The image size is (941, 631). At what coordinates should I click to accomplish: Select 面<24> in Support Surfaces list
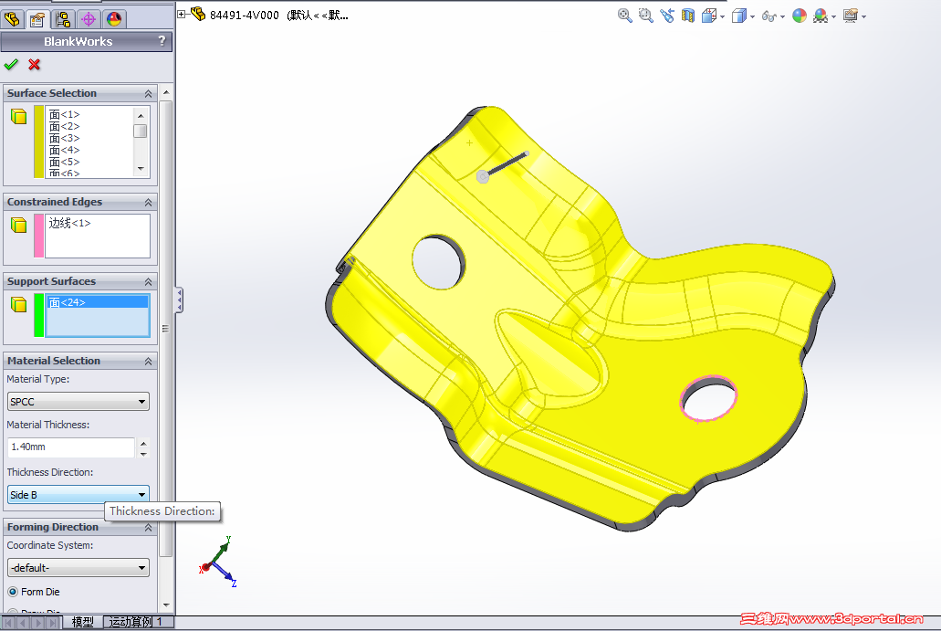click(x=98, y=302)
